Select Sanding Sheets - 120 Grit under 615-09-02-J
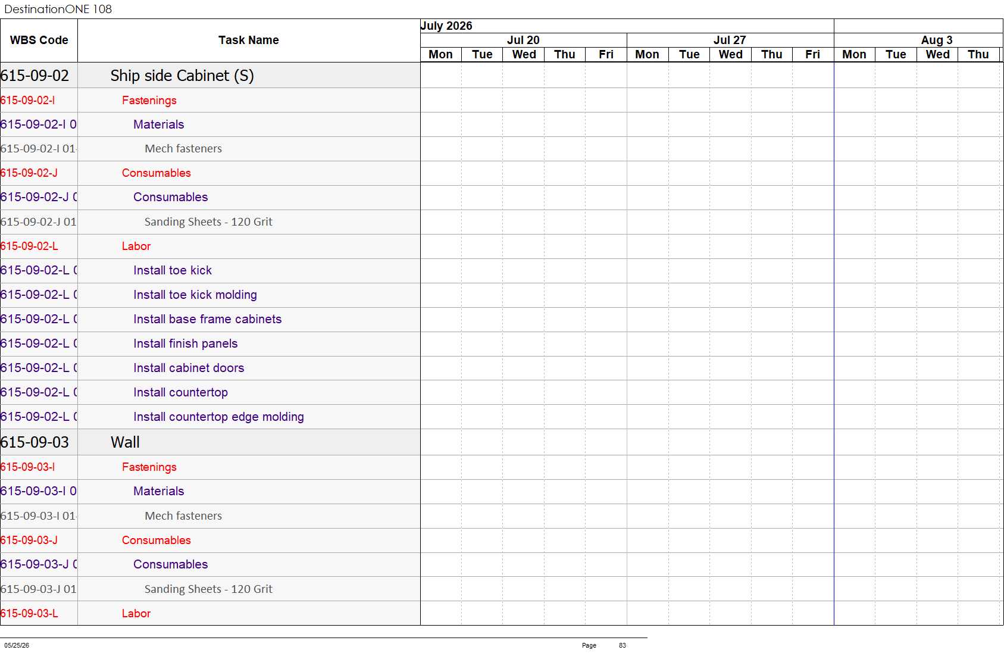This screenshot has width=1004, height=653. pos(208,221)
